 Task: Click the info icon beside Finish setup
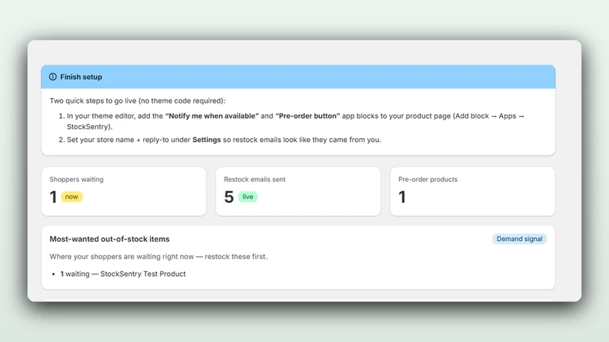click(53, 77)
